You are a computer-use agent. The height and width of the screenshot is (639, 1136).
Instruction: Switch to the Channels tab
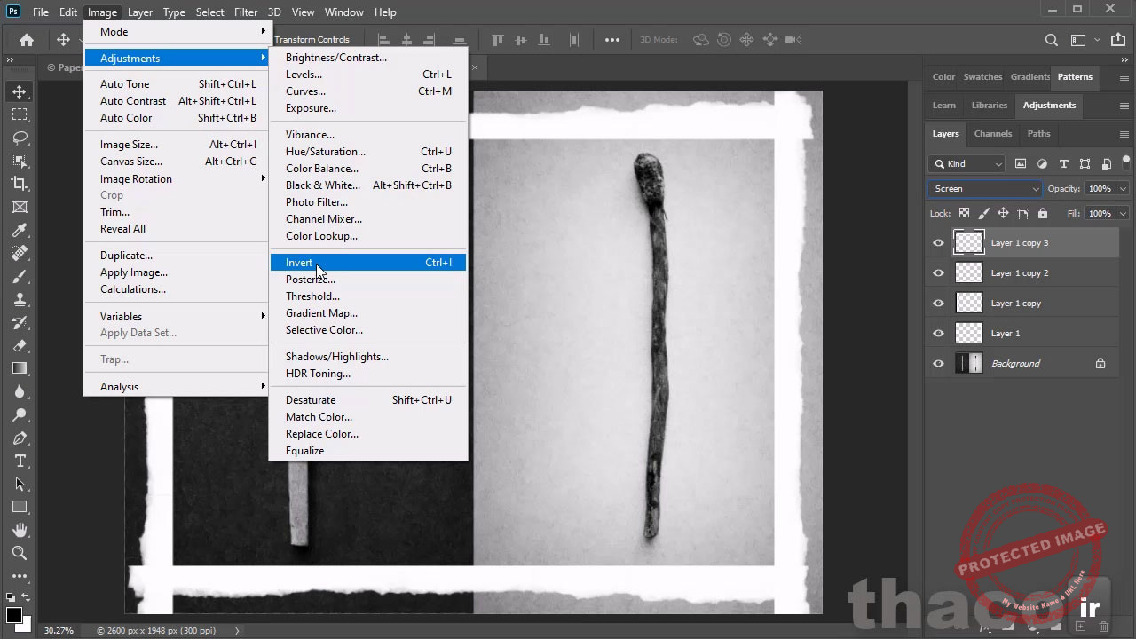point(992,134)
